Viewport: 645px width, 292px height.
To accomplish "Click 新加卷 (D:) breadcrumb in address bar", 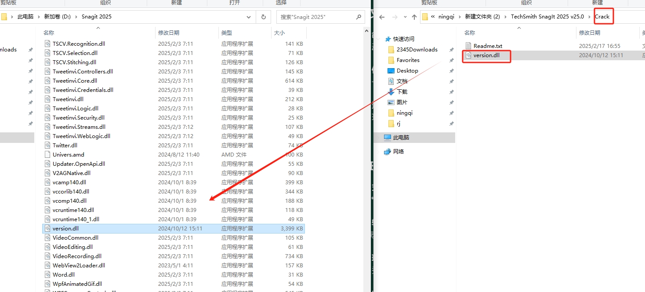I will click(x=57, y=17).
